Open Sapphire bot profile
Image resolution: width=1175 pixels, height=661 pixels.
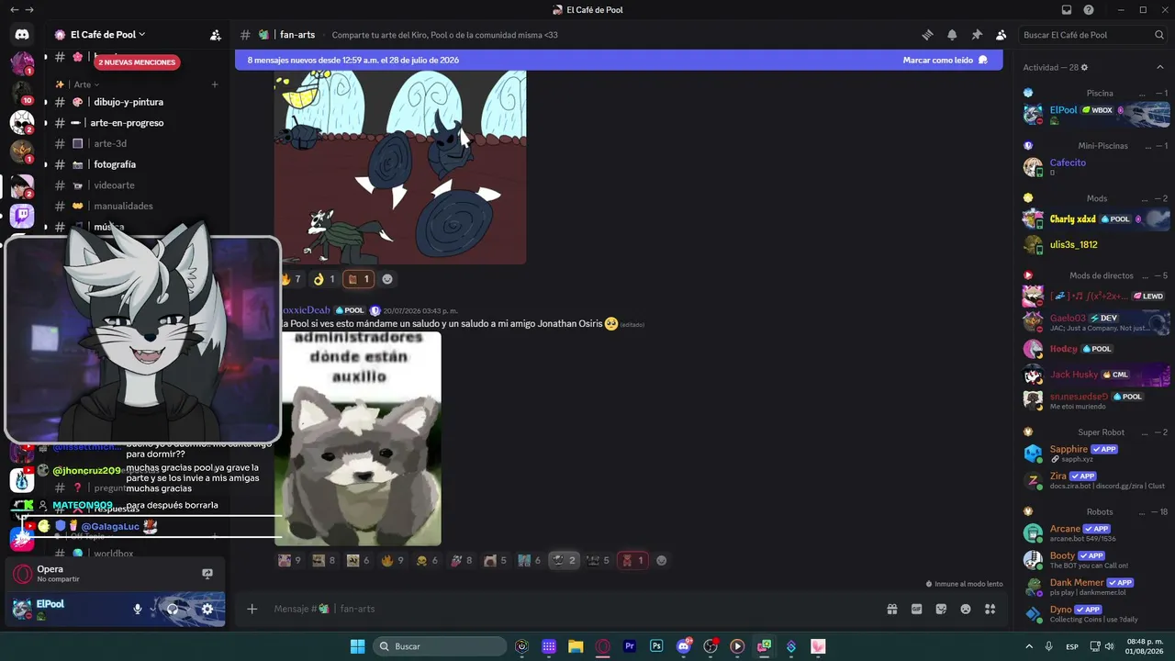(x=1096, y=454)
